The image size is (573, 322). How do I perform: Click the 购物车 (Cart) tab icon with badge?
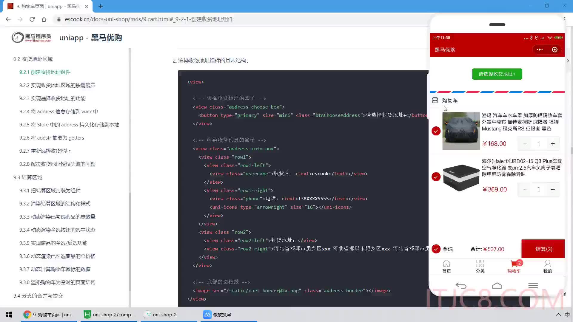(514, 266)
